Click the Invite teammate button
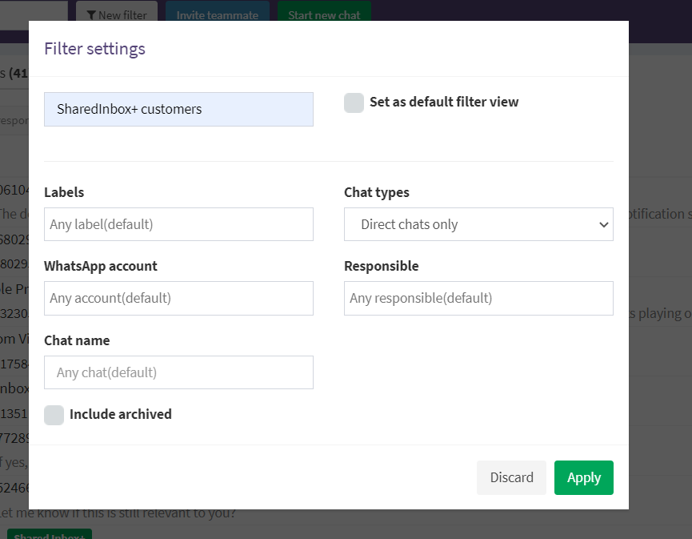This screenshot has height=539, width=692. (217, 11)
